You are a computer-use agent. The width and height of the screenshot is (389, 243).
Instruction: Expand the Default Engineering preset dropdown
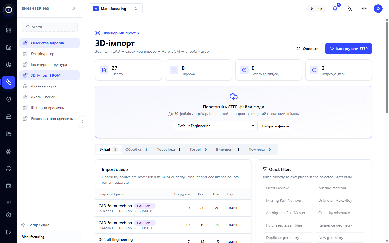click(x=214, y=126)
